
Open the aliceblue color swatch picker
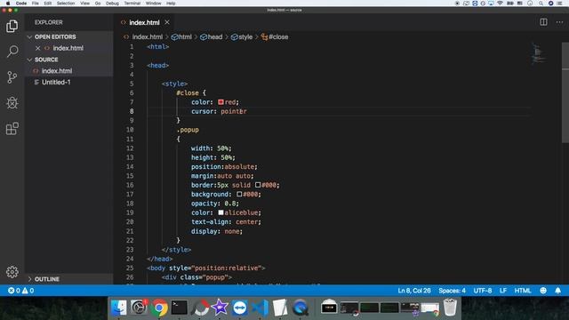220,212
